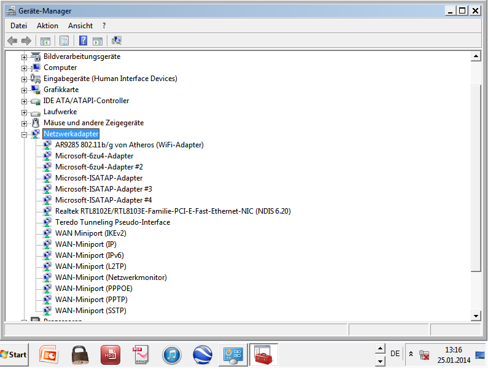Select WAN-Miniport (PPPOE)
The height and width of the screenshot is (369, 488).
pyautogui.click(x=94, y=289)
